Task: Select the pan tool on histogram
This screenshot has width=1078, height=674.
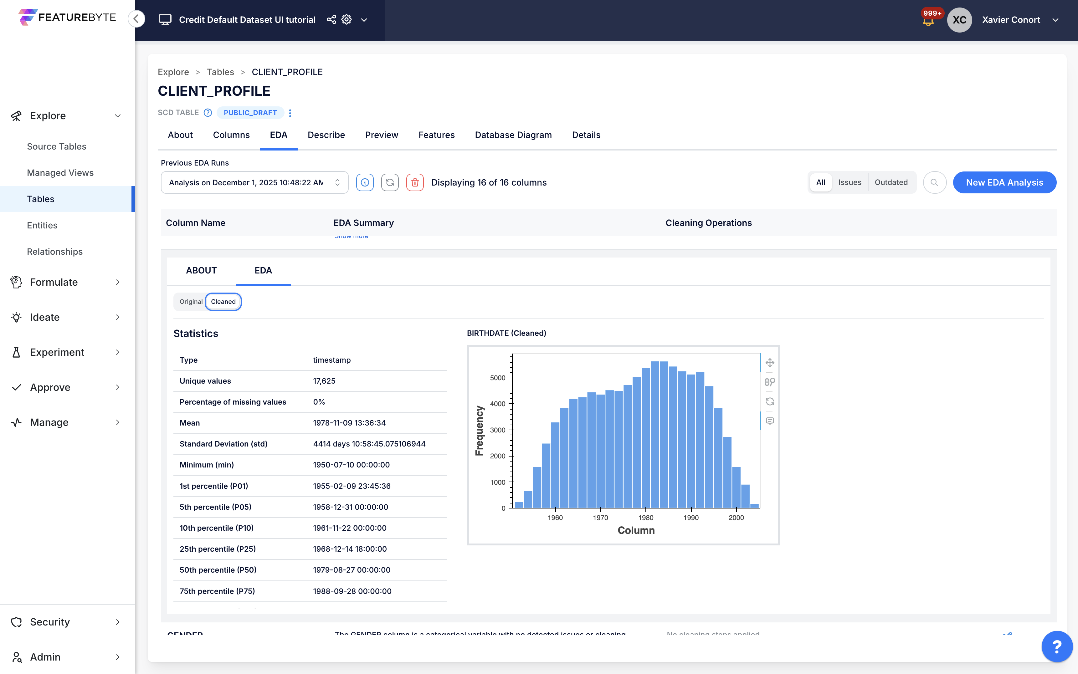Action: click(x=770, y=362)
